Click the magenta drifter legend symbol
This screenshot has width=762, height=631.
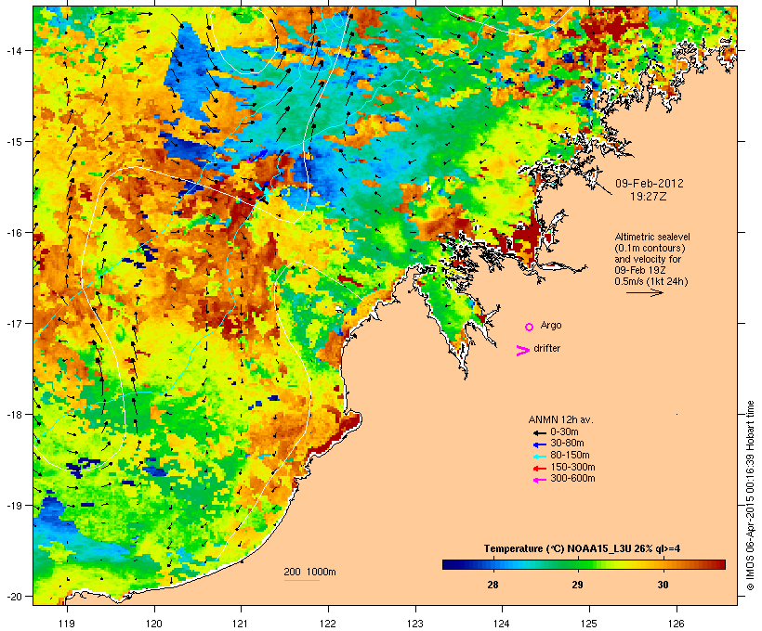coord(523,351)
